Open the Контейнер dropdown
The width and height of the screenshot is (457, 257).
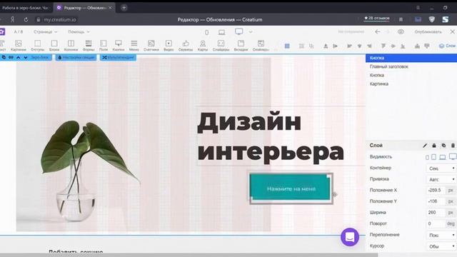tap(441, 168)
